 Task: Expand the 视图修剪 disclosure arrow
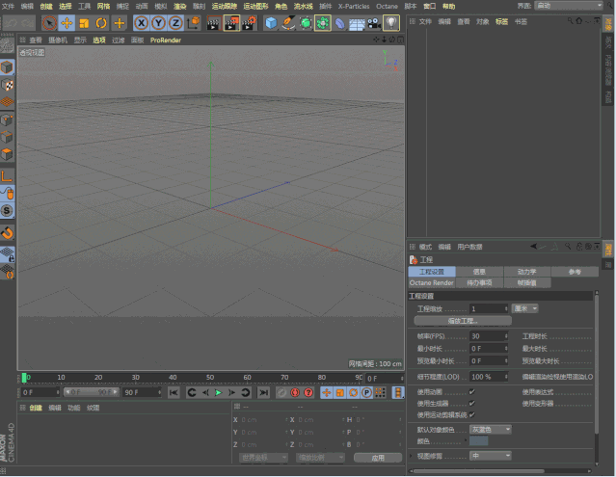412,456
